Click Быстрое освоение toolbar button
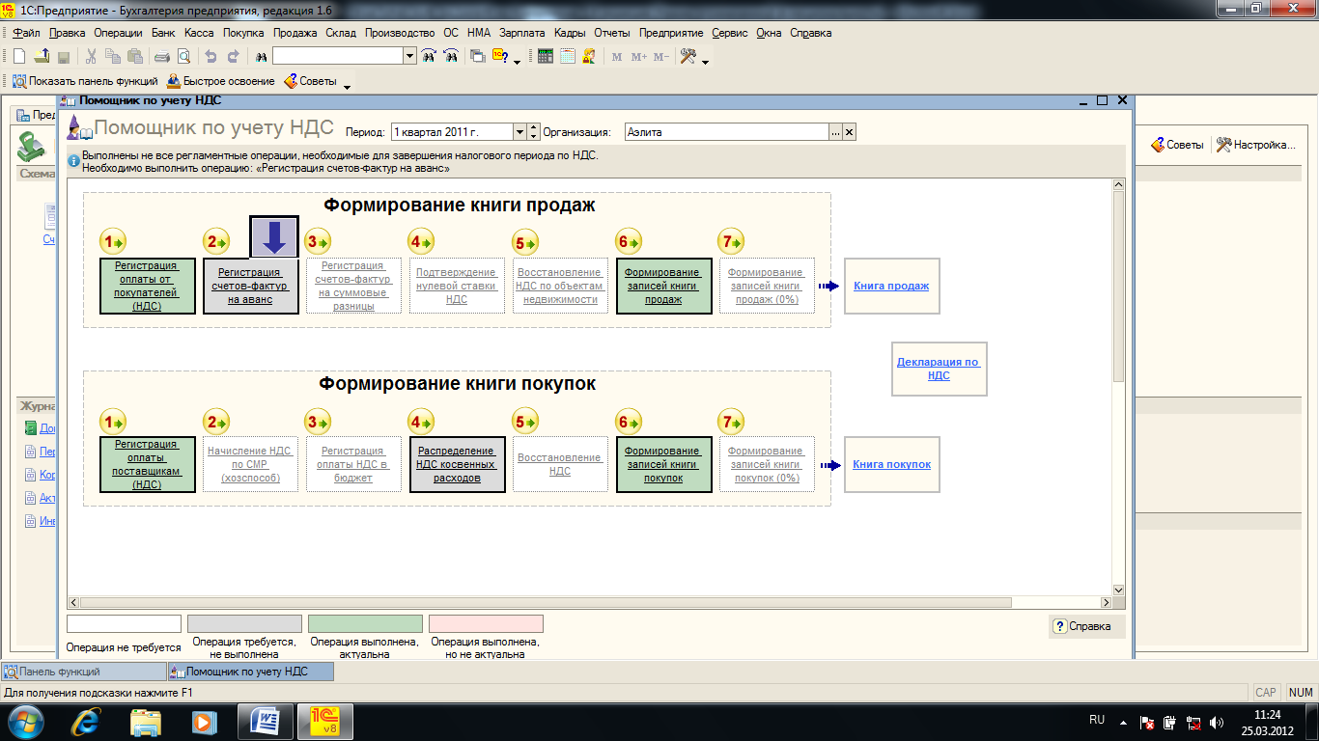The width and height of the screenshot is (1319, 741). [x=221, y=81]
